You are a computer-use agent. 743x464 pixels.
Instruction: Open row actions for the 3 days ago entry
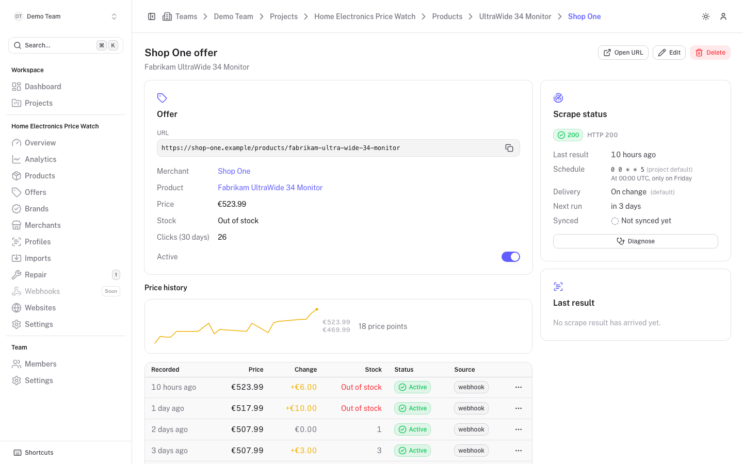point(519,451)
